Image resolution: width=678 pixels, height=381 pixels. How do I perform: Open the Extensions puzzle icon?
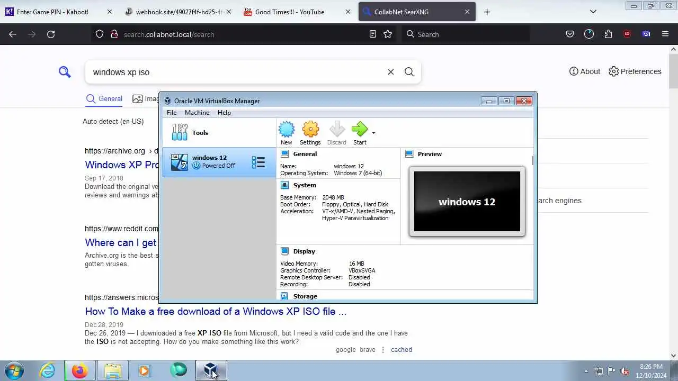608,34
